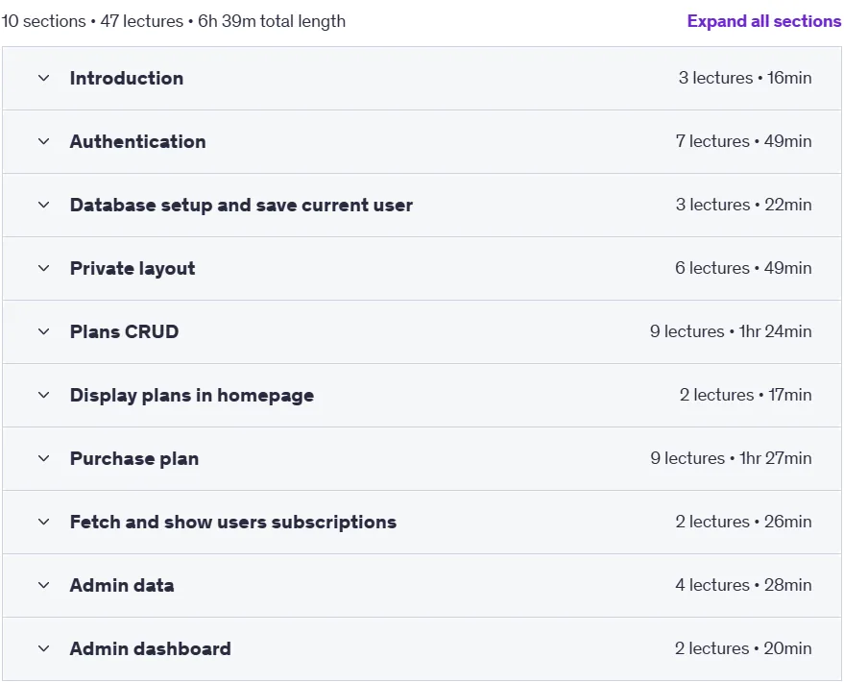Click the 9 lectures 1hr 24min label
Viewport: 844px width, 682px height.
coord(731,331)
